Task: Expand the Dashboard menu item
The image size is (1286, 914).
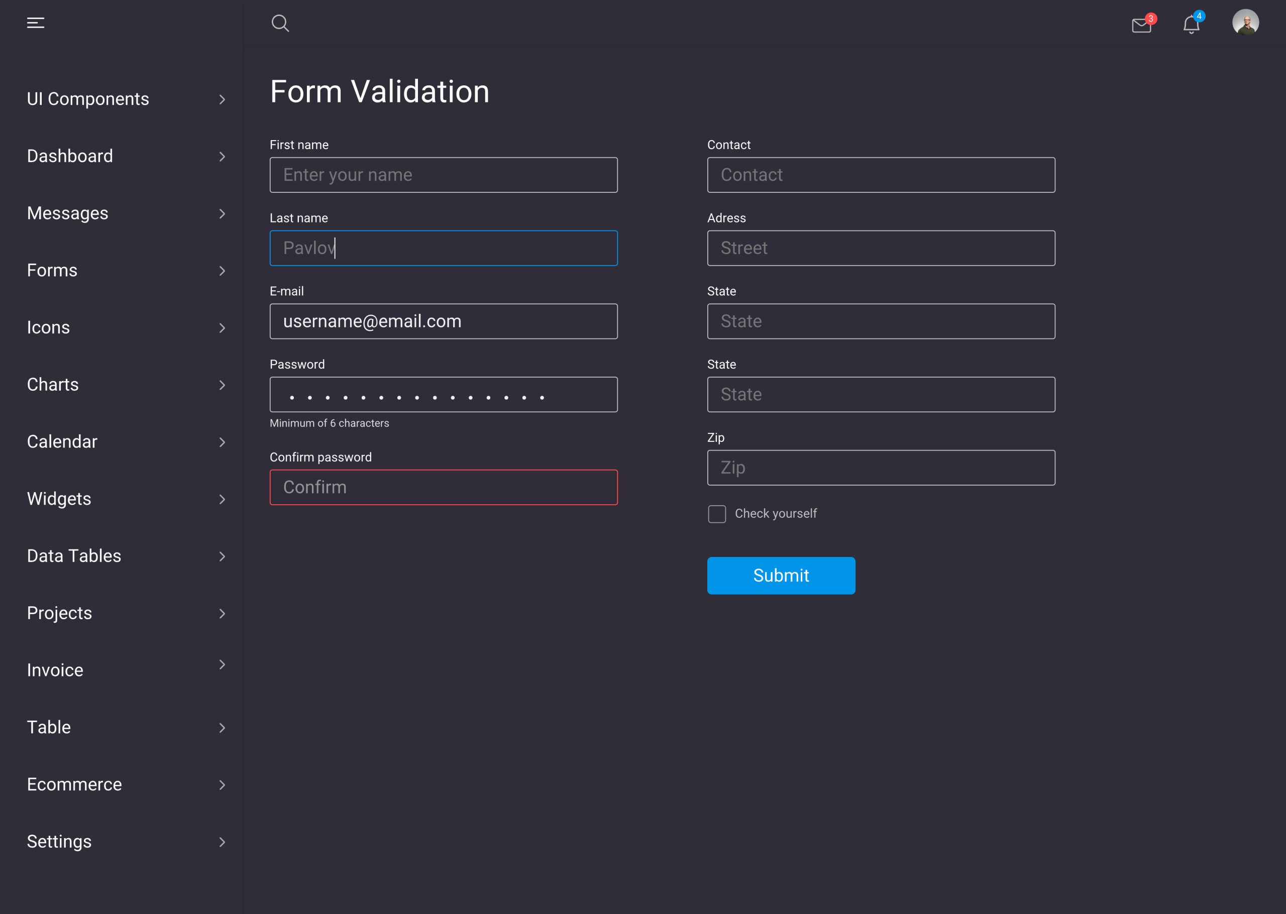Action: [x=223, y=155]
